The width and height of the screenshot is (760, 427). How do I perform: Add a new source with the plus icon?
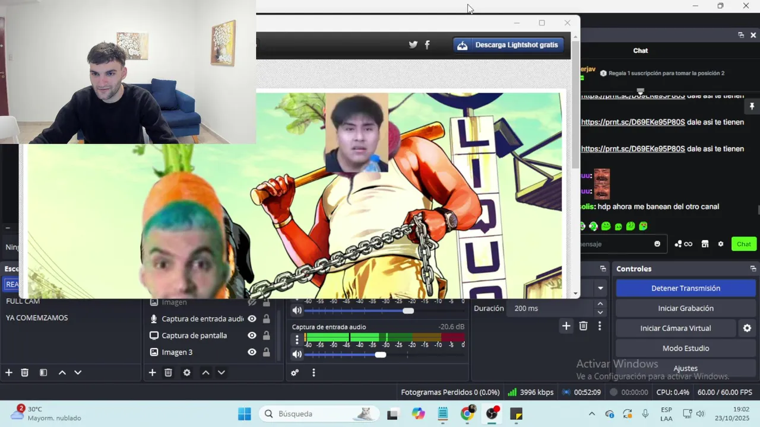click(152, 372)
